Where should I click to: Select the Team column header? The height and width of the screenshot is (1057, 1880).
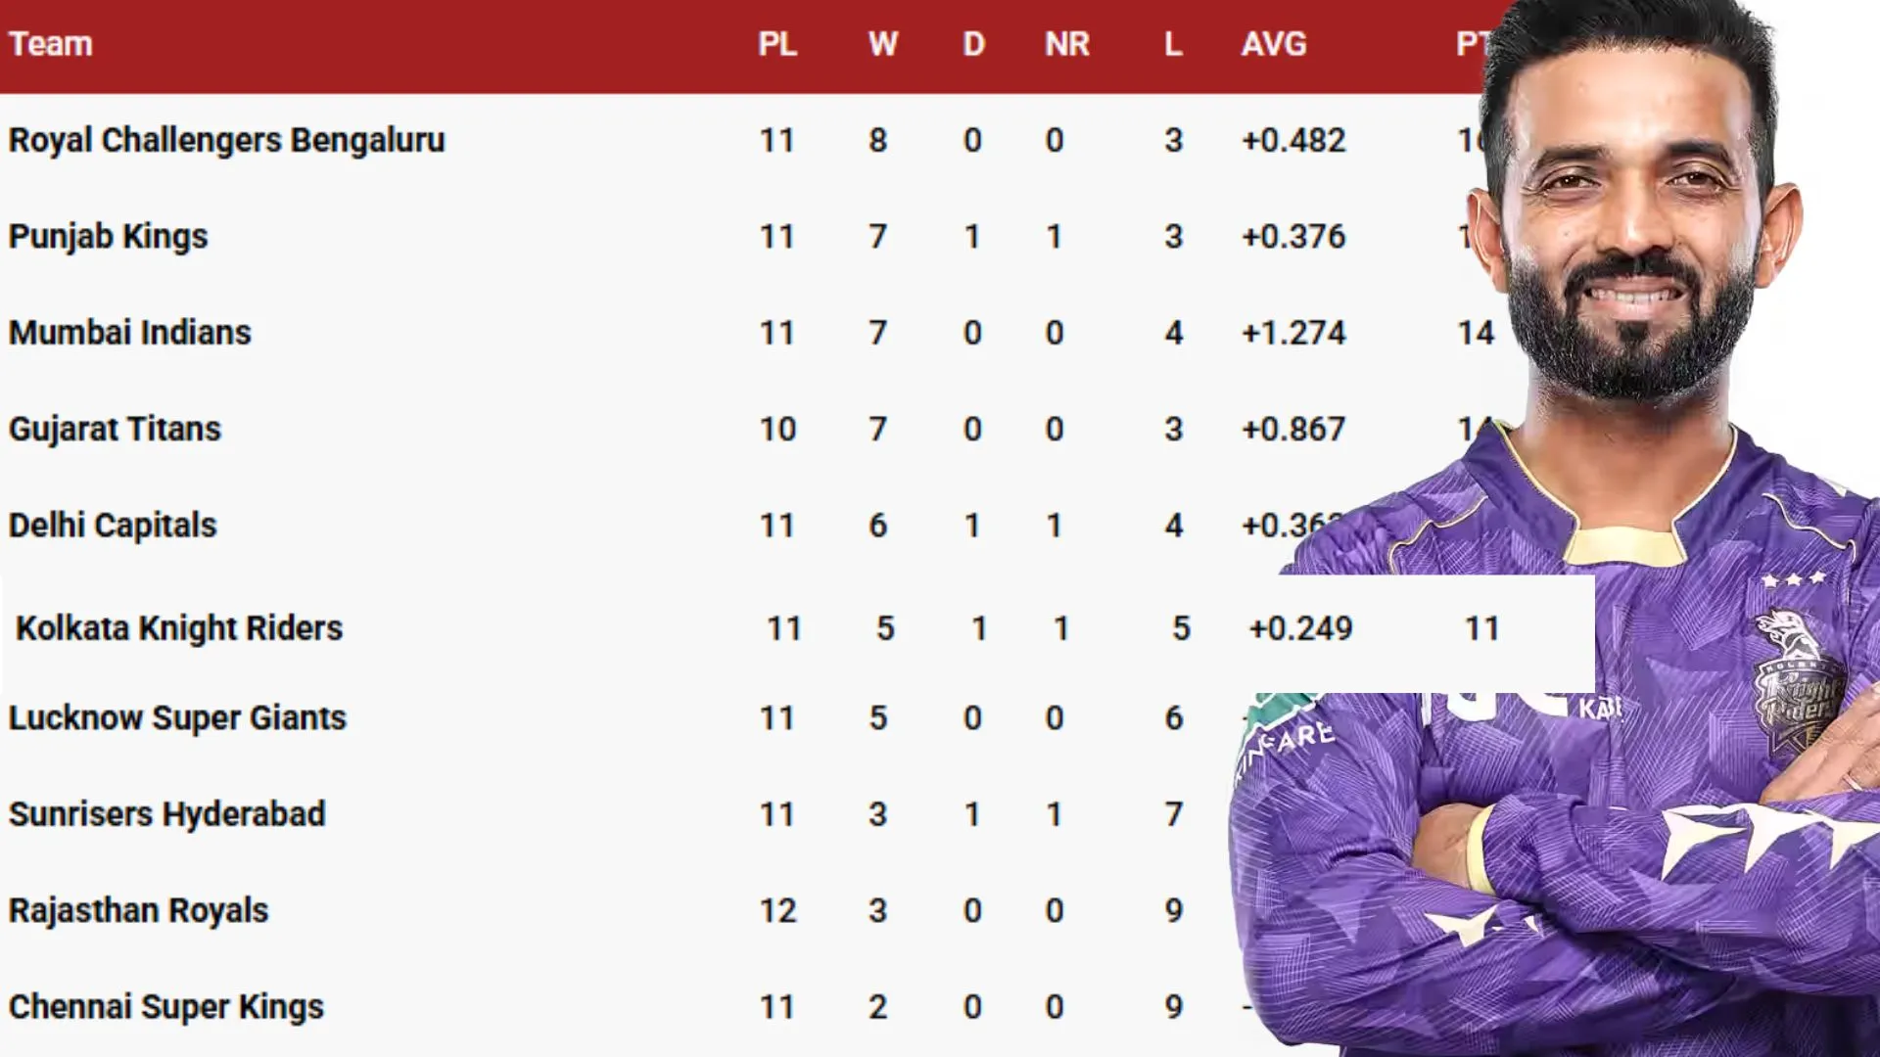(51, 44)
